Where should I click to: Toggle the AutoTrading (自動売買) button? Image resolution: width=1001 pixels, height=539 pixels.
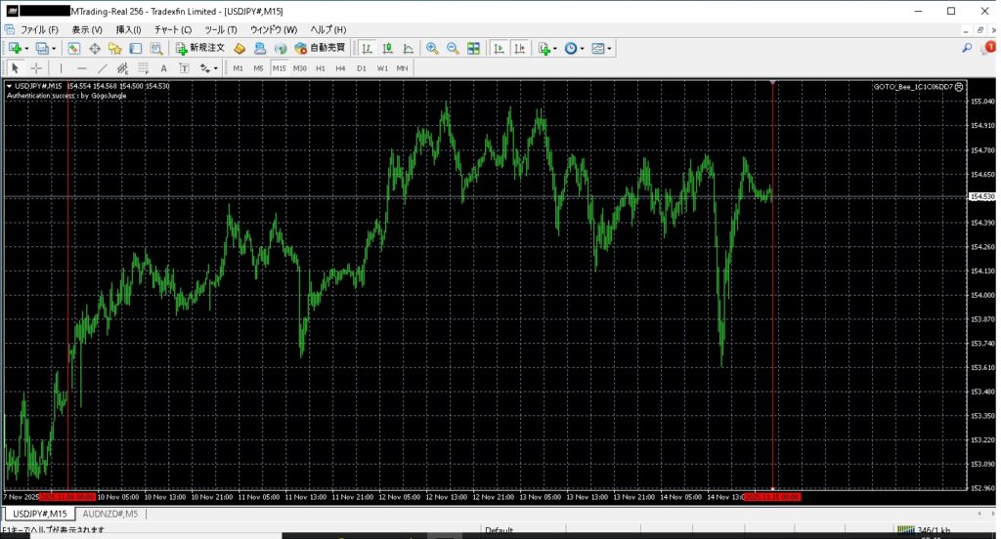(x=321, y=48)
